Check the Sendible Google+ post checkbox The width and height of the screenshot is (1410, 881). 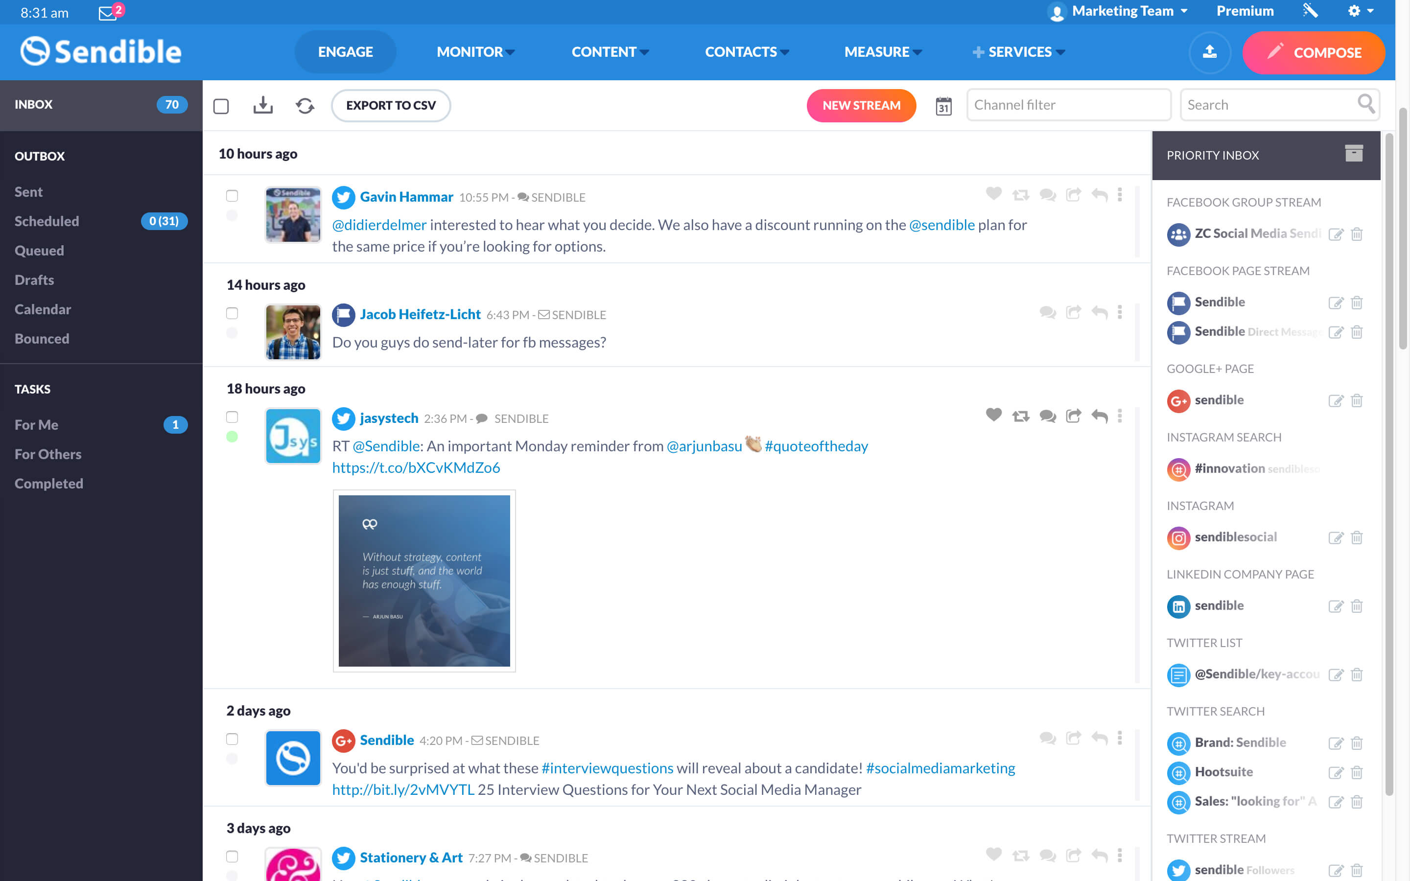(232, 740)
